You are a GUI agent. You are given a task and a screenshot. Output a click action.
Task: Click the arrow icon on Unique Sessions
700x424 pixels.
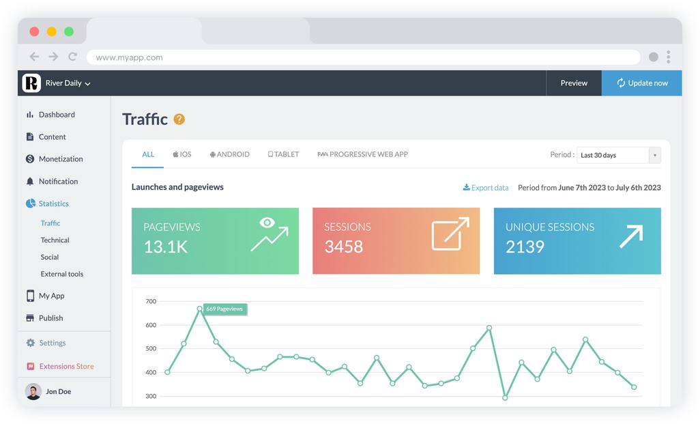pos(631,236)
